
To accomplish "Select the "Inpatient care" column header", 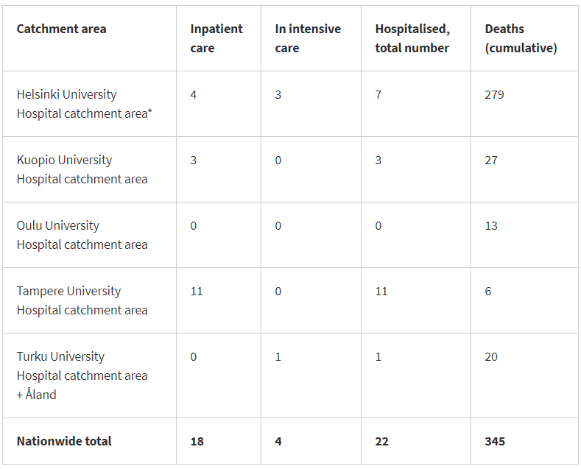I will click(x=216, y=38).
